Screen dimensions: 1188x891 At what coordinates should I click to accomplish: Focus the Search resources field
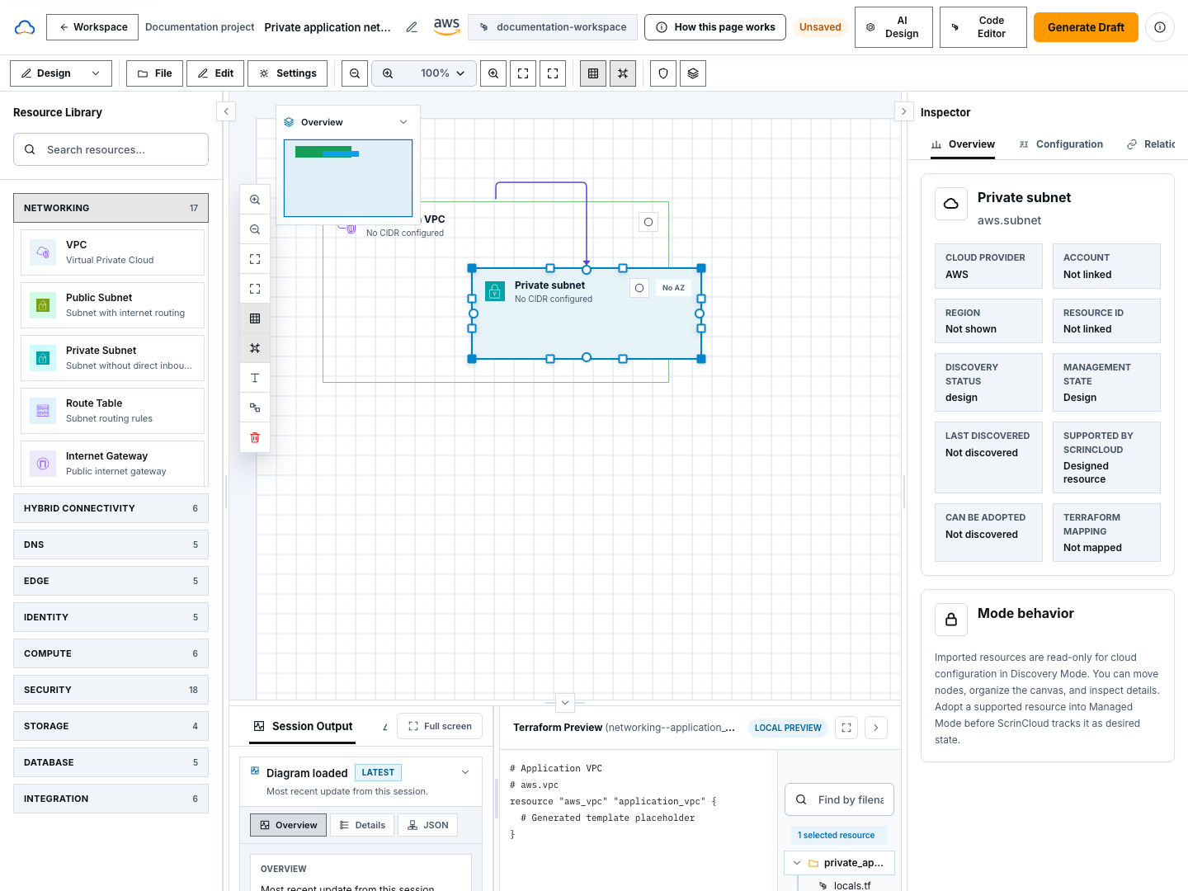point(111,149)
